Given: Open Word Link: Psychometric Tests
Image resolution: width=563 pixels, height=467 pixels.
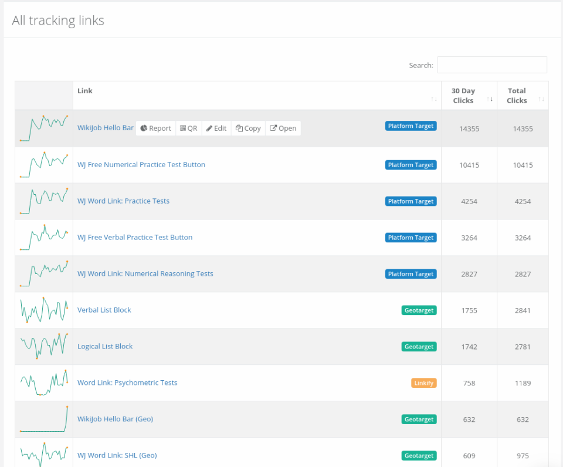Looking at the screenshot, I should (x=127, y=383).
